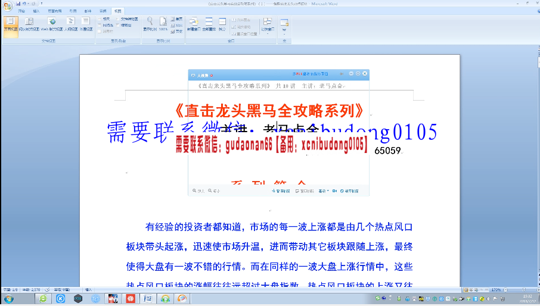The height and width of the screenshot is (306, 540).
Task: Open green 360 browser from taskbar
Action: point(43,299)
